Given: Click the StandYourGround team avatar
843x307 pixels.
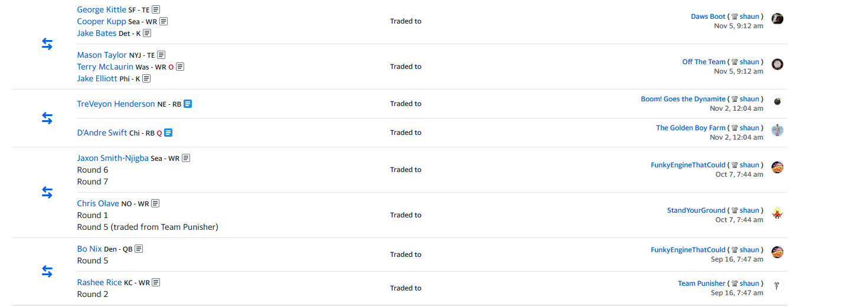Looking at the screenshot, I should (x=777, y=213).
